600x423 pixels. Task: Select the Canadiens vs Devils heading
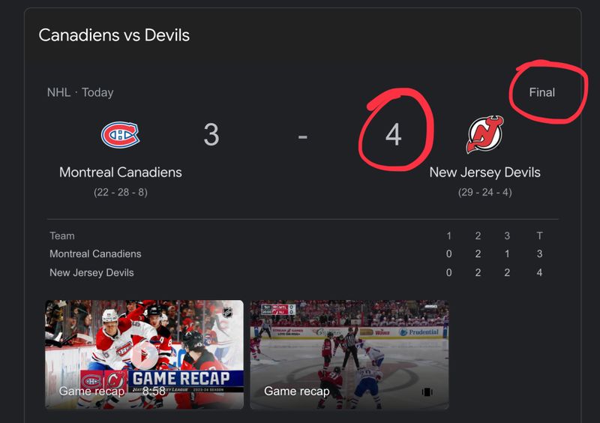coord(114,34)
